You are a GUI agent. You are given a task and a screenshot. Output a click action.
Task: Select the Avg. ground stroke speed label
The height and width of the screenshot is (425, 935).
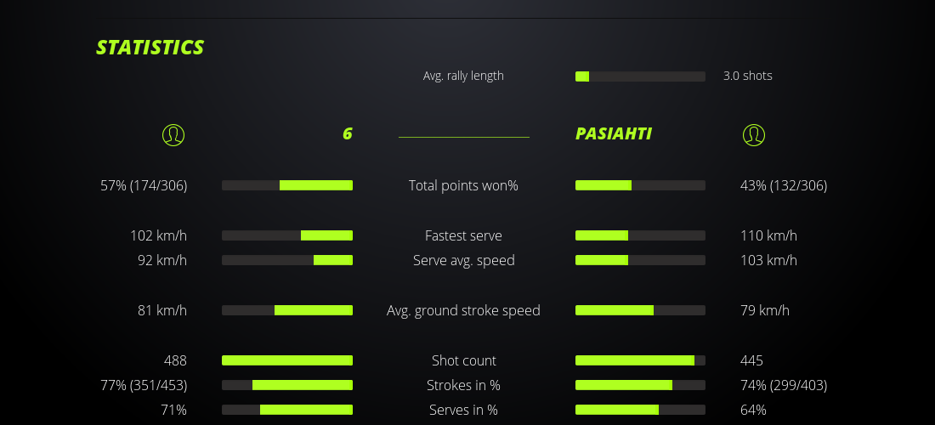click(x=463, y=310)
